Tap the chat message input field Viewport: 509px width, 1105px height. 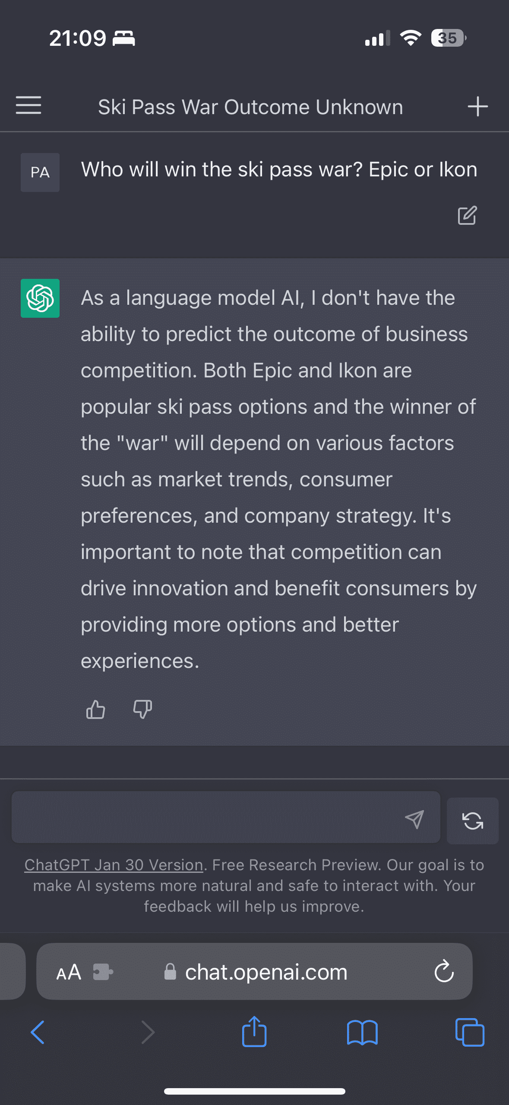click(x=207, y=817)
